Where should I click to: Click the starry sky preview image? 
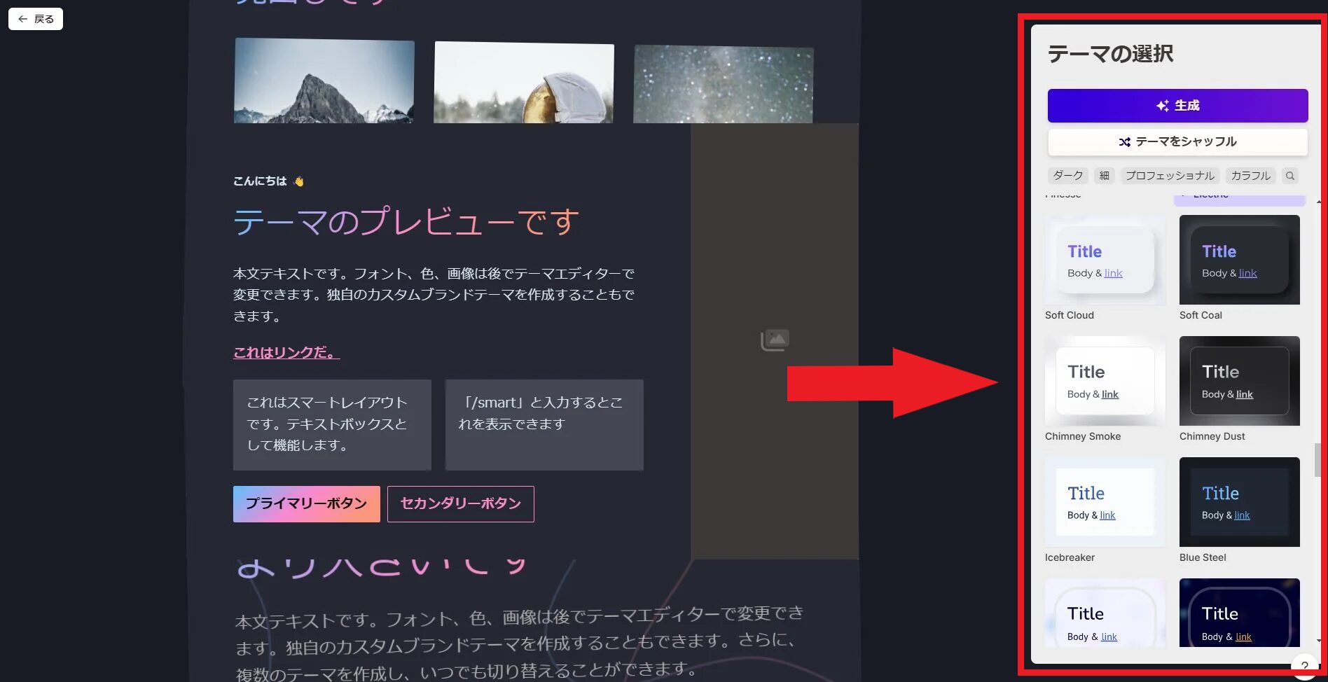click(x=724, y=85)
